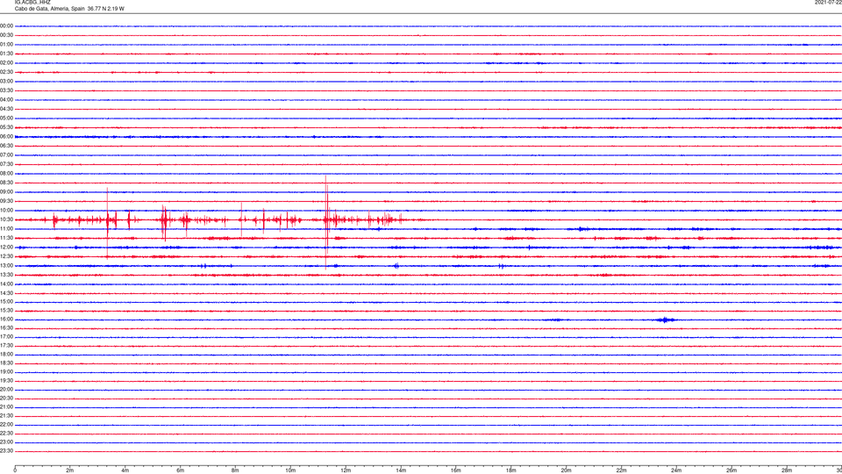842x474 pixels.
Task: Click the 17:00 time label
Action: coord(6,337)
